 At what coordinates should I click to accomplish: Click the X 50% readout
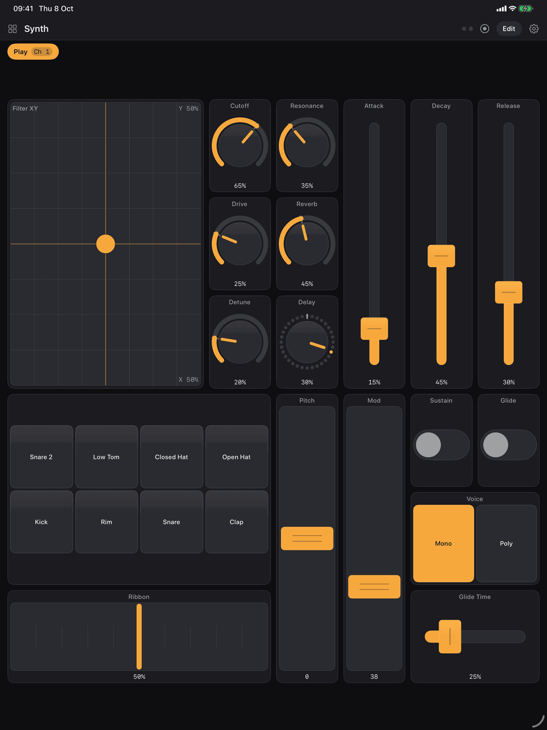point(188,380)
